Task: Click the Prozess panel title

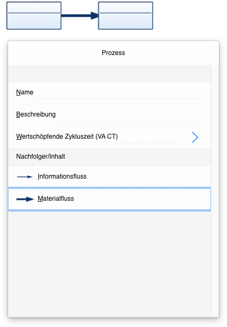Action: tap(113, 53)
